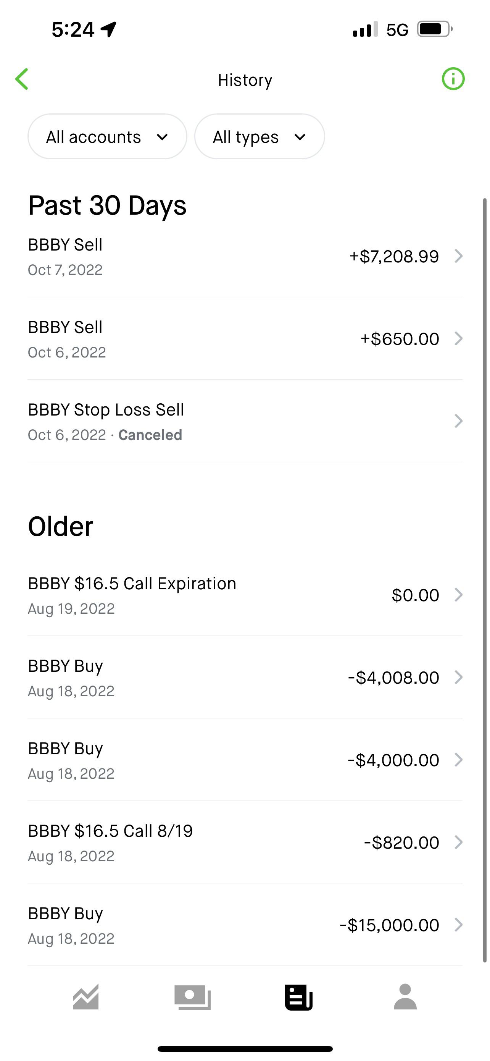The image size is (490, 1061).
Task: Open the cash tab icon
Action: click(x=193, y=997)
